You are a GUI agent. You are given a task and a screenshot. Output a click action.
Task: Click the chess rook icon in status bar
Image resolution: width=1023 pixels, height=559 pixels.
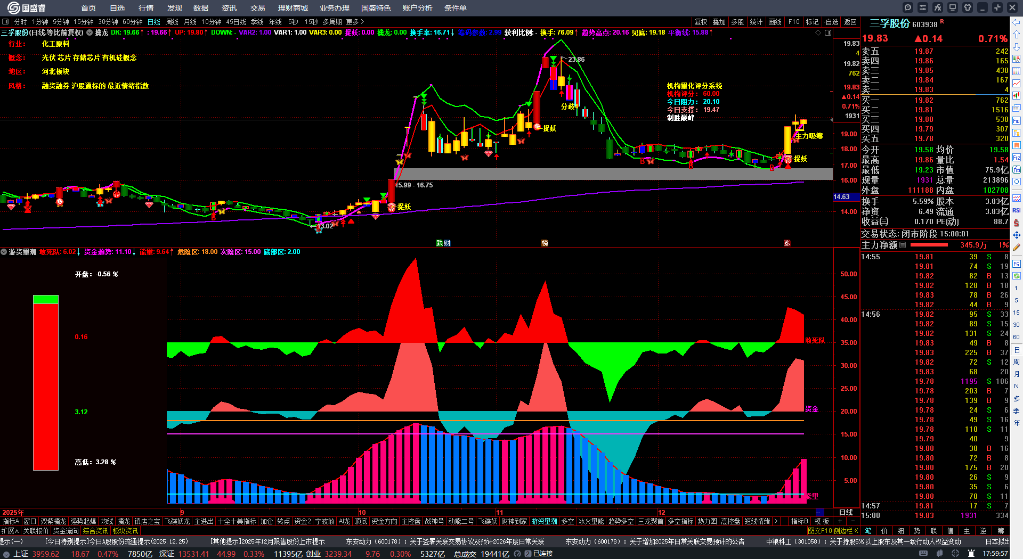[971, 554]
